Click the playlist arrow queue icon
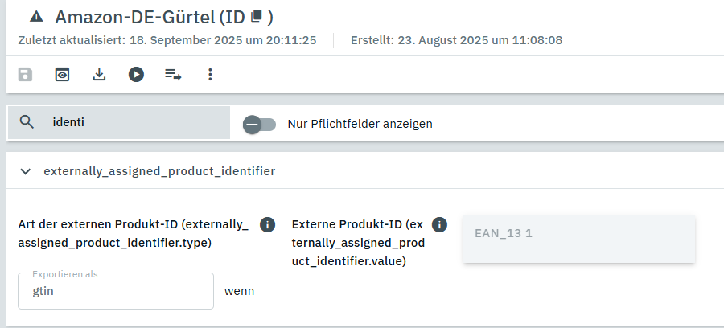The height and width of the screenshot is (328, 724). (x=173, y=75)
